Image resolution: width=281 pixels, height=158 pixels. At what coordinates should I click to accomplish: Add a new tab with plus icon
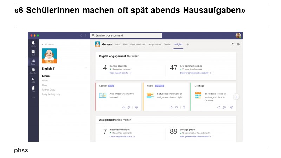coord(188,45)
